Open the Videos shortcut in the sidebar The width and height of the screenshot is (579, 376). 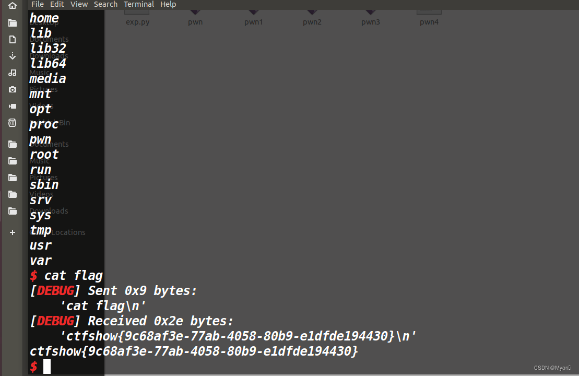[13, 106]
